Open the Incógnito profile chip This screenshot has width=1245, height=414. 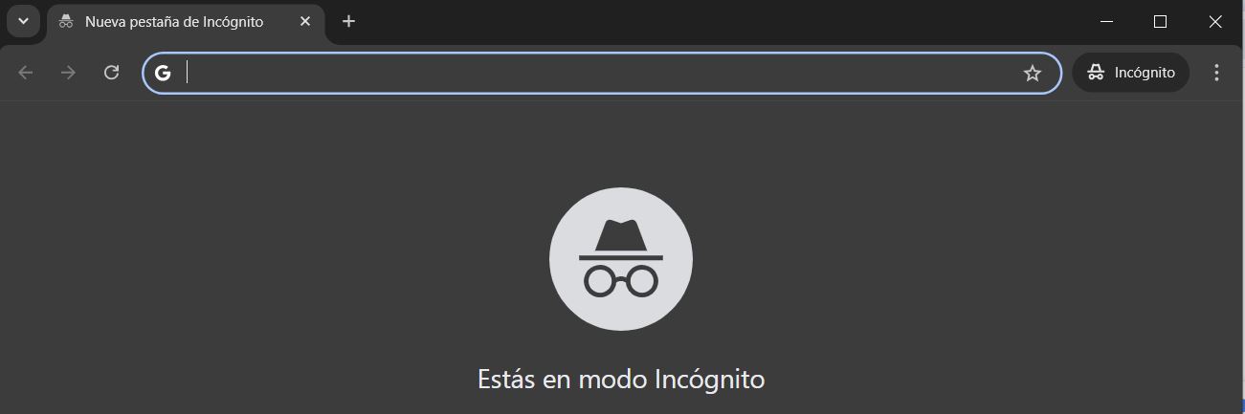pos(1131,73)
